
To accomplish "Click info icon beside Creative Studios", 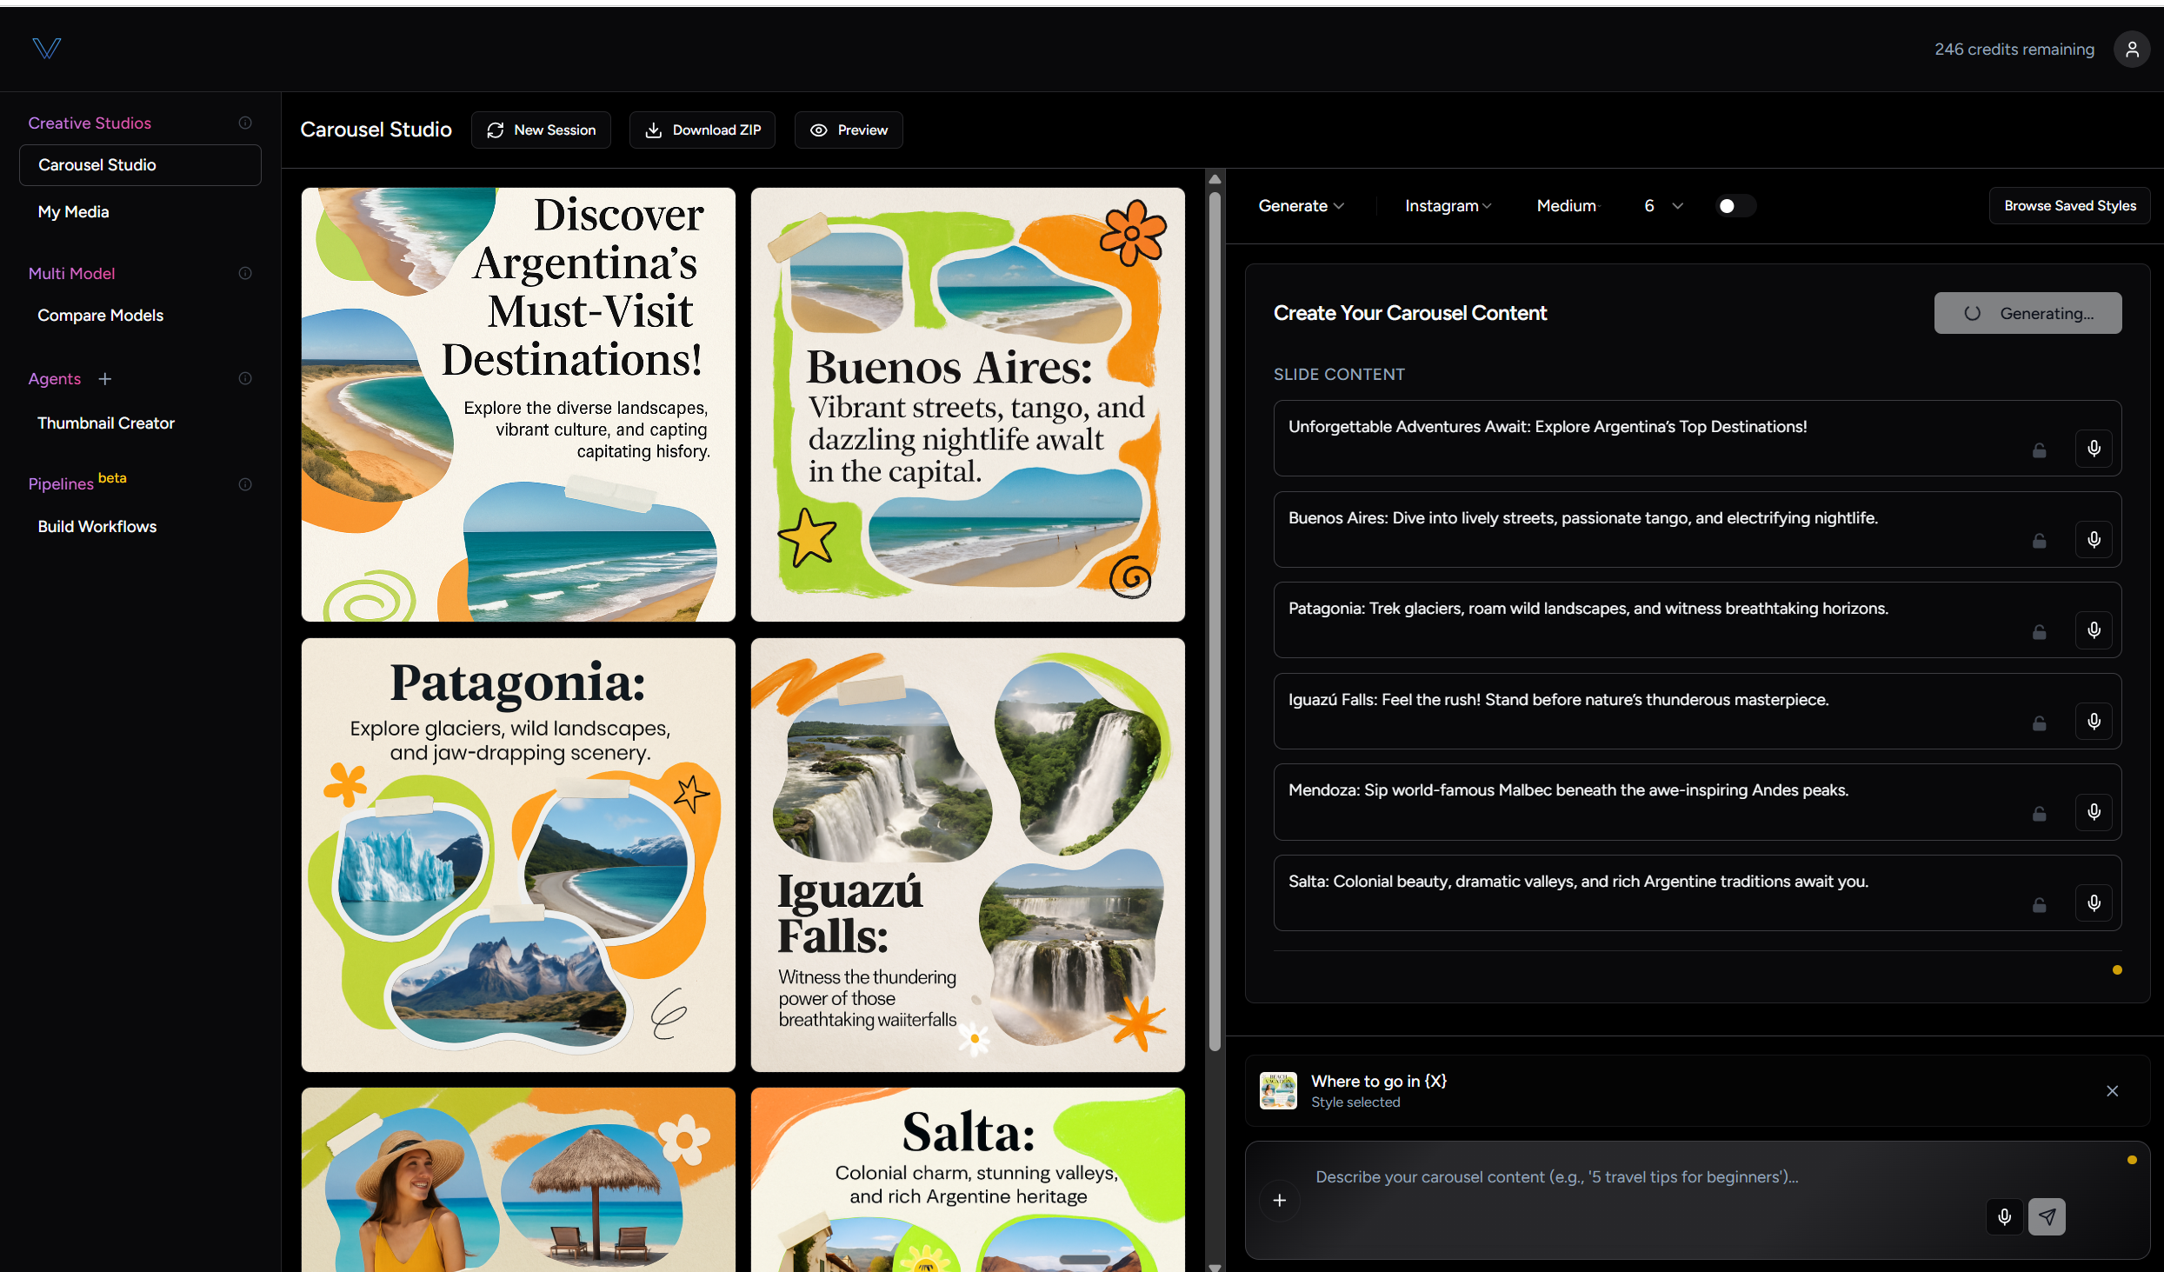I will [x=245, y=123].
